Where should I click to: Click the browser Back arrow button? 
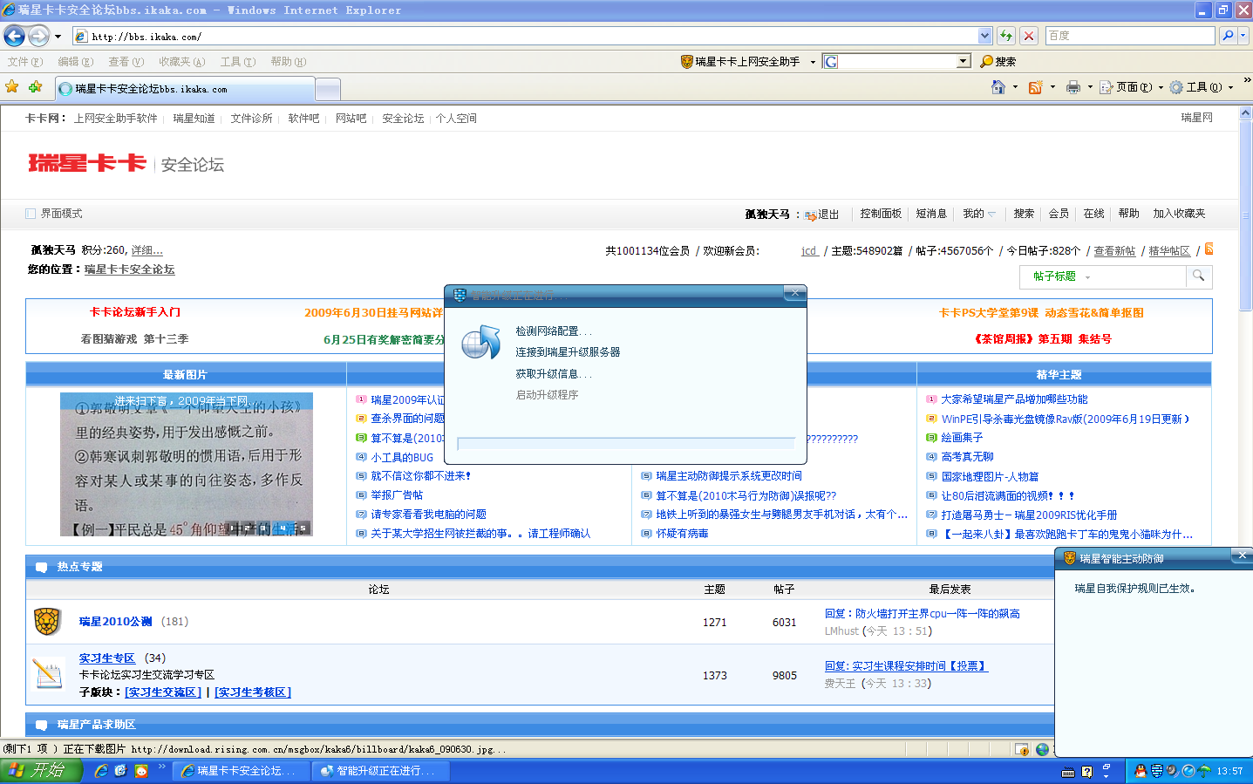14,36
